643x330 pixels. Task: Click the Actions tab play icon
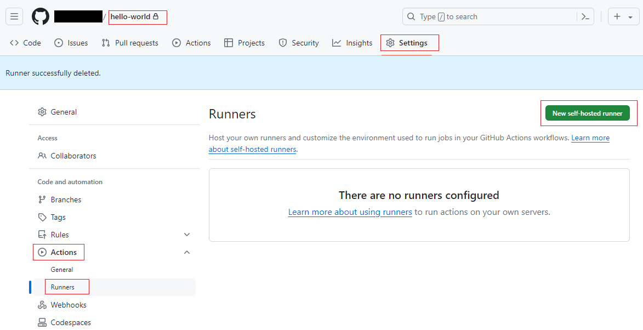(x=177, y=43)
